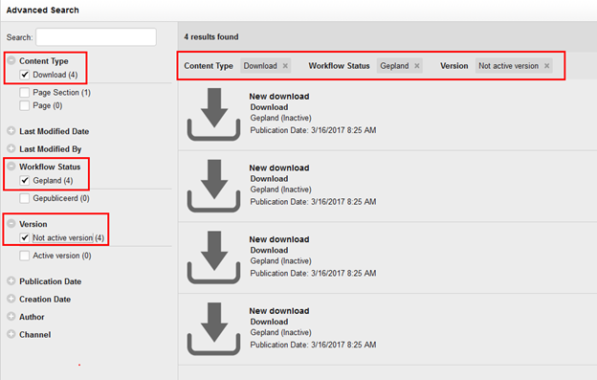Click the first result's Publication Date line
Screen dimensions: 597x380
313,130
